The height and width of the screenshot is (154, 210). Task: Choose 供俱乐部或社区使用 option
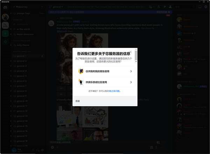[x=105, y=82]
